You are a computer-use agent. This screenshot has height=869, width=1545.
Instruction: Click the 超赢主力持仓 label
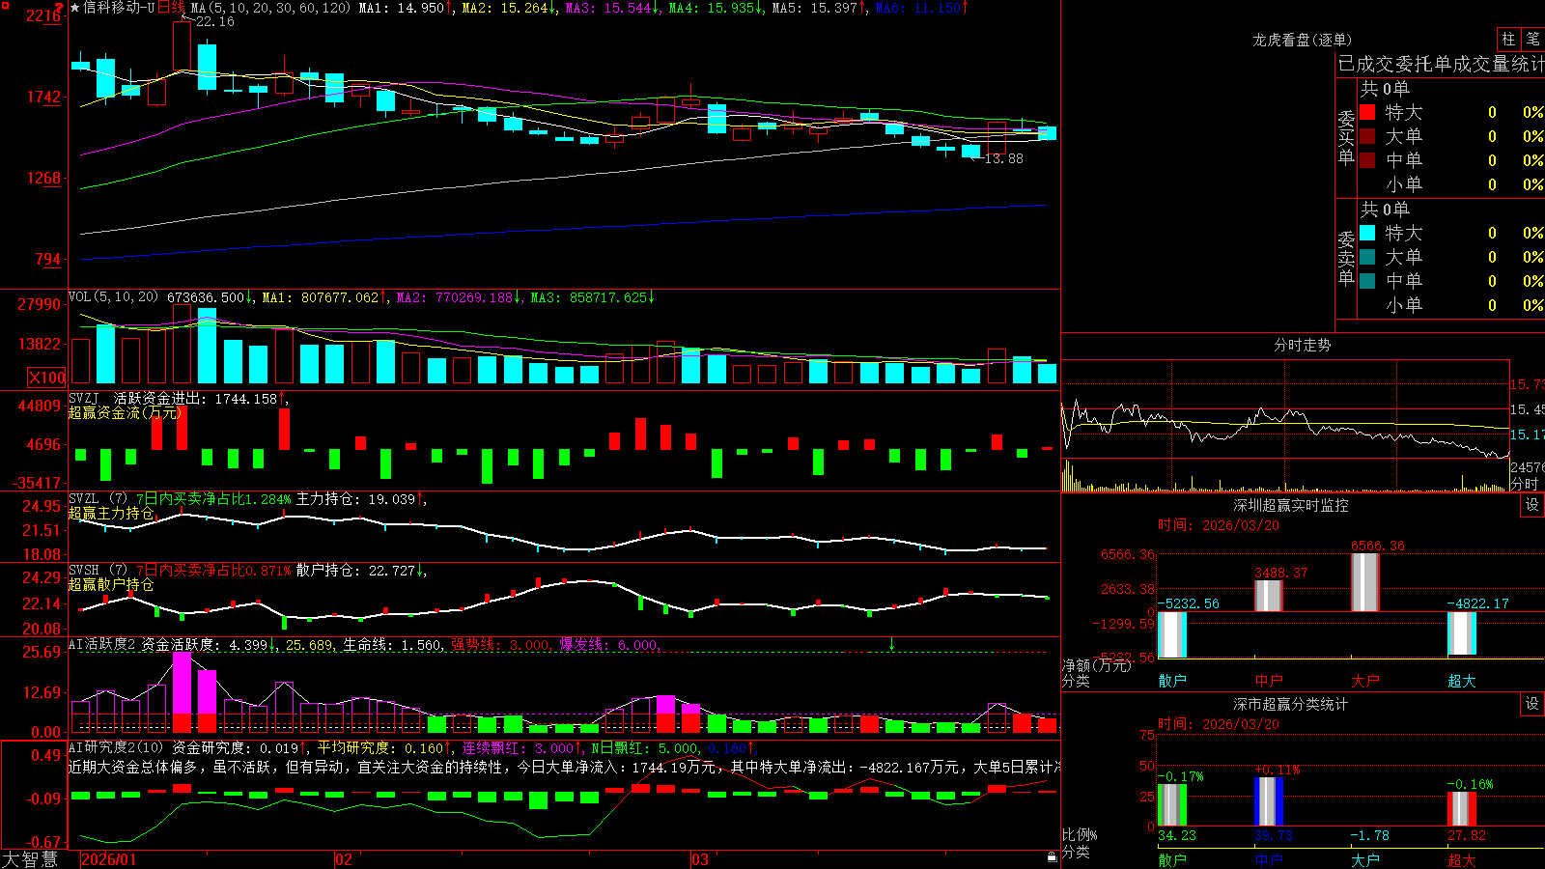(x=111, y=514)
